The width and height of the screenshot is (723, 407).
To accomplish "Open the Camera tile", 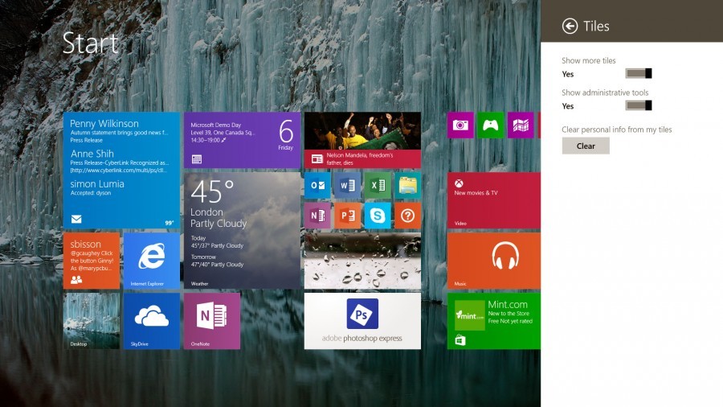I will pyautogui.click(x=460, y=125).
